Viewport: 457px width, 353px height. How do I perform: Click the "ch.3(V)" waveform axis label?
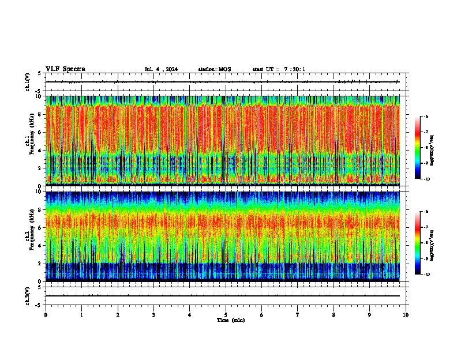click(27, 296)
